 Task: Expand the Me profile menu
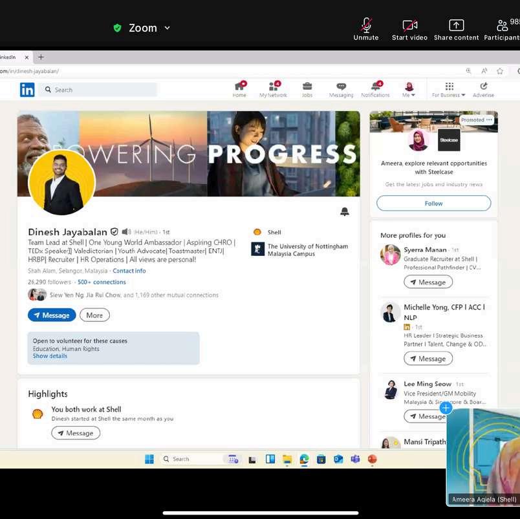point(409,89)
